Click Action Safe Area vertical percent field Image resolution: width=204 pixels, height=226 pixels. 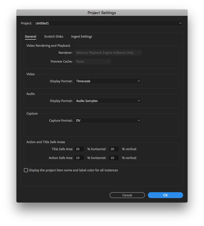point(114,158)
